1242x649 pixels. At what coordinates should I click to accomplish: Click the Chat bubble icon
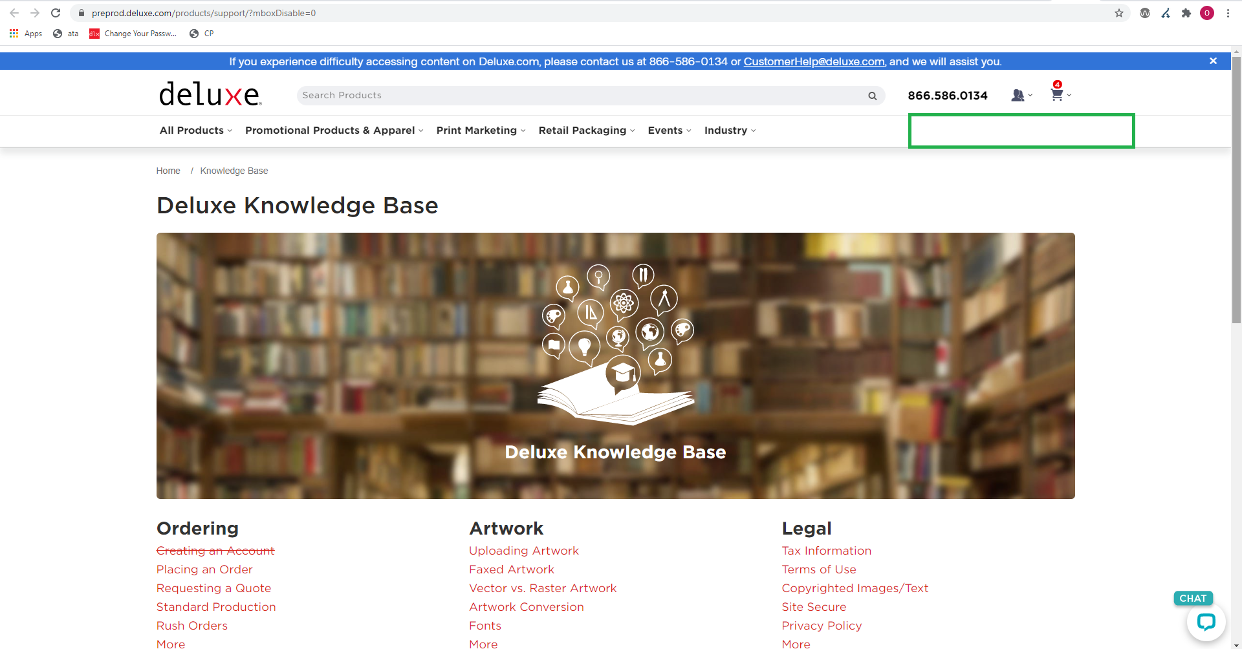(x=1206, y=622)
